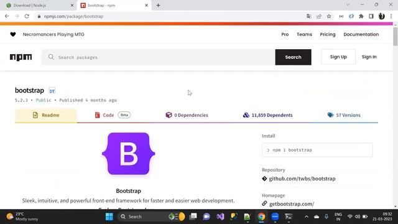Open the Pricing navigation link
This screenshot has height=224, width=398.
(328, 34)
